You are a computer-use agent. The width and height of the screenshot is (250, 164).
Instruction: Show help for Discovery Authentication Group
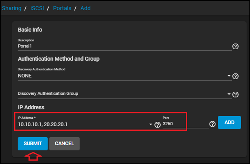coord(236,94)
